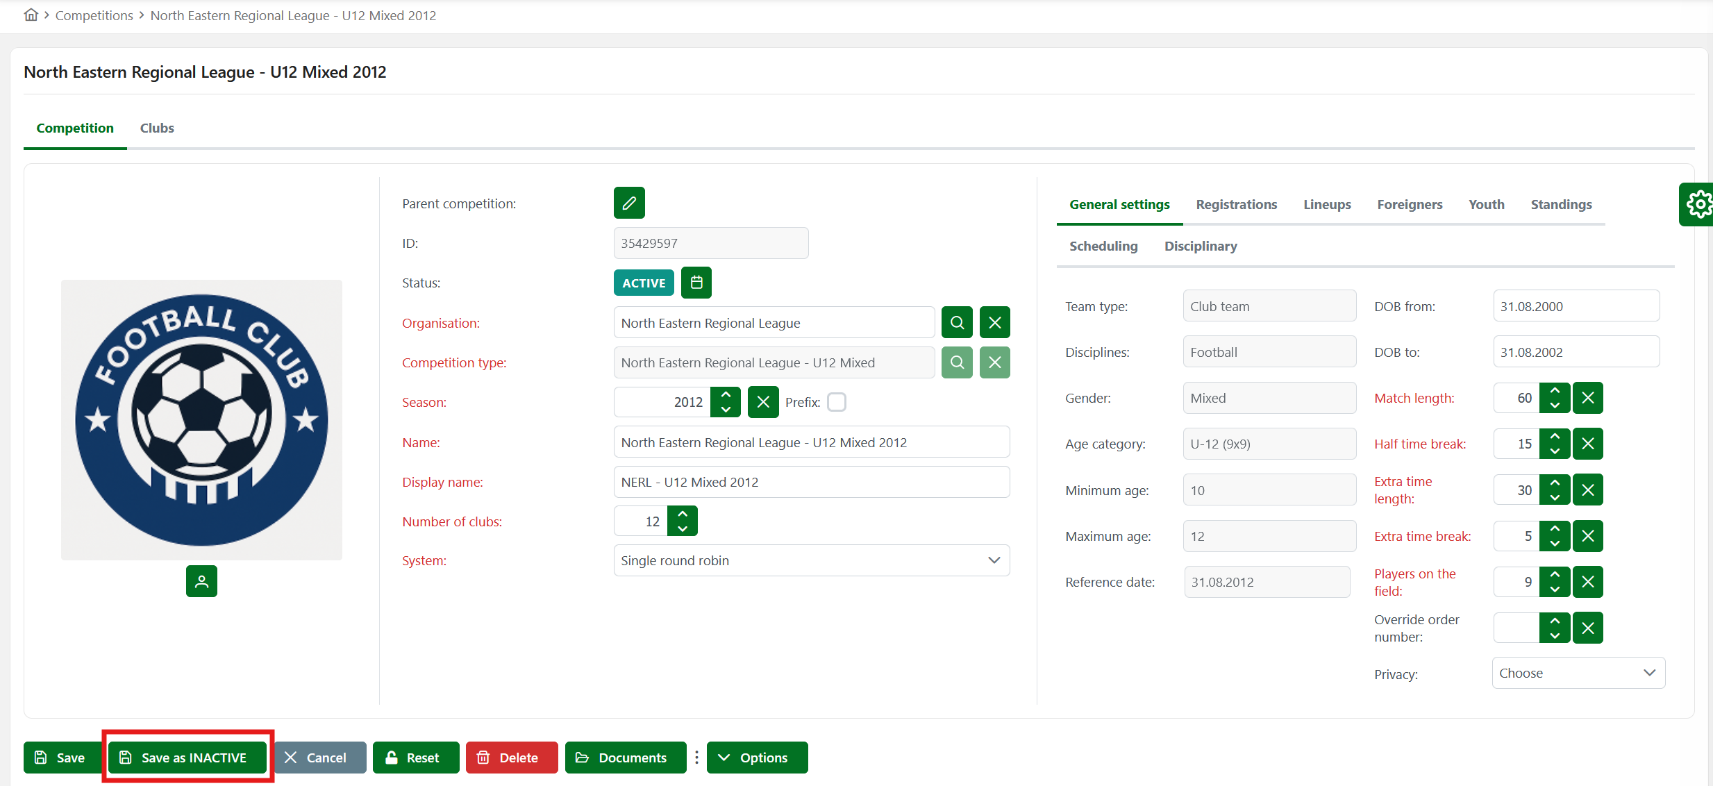Click the Save as INACTIVE button

click(187, 758)
